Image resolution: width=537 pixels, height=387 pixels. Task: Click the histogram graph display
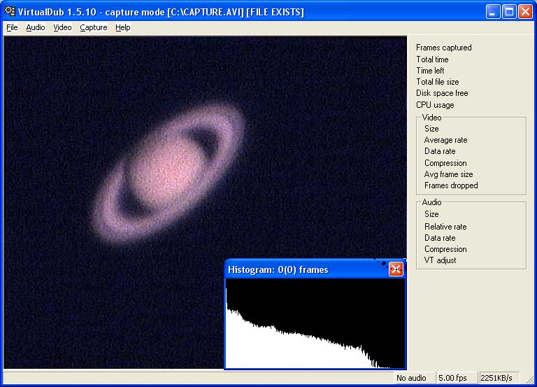(315, 323)
